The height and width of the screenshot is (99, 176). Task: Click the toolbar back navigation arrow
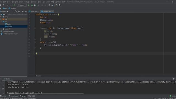coord(7,5)
